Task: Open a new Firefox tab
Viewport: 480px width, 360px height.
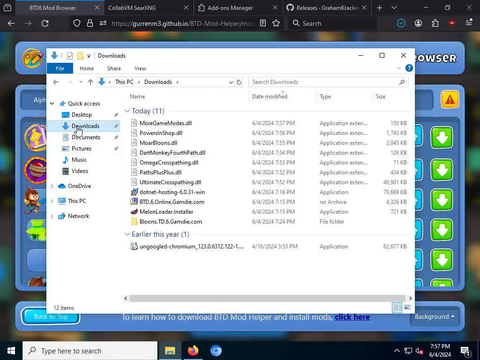Action: click(380, 7)
